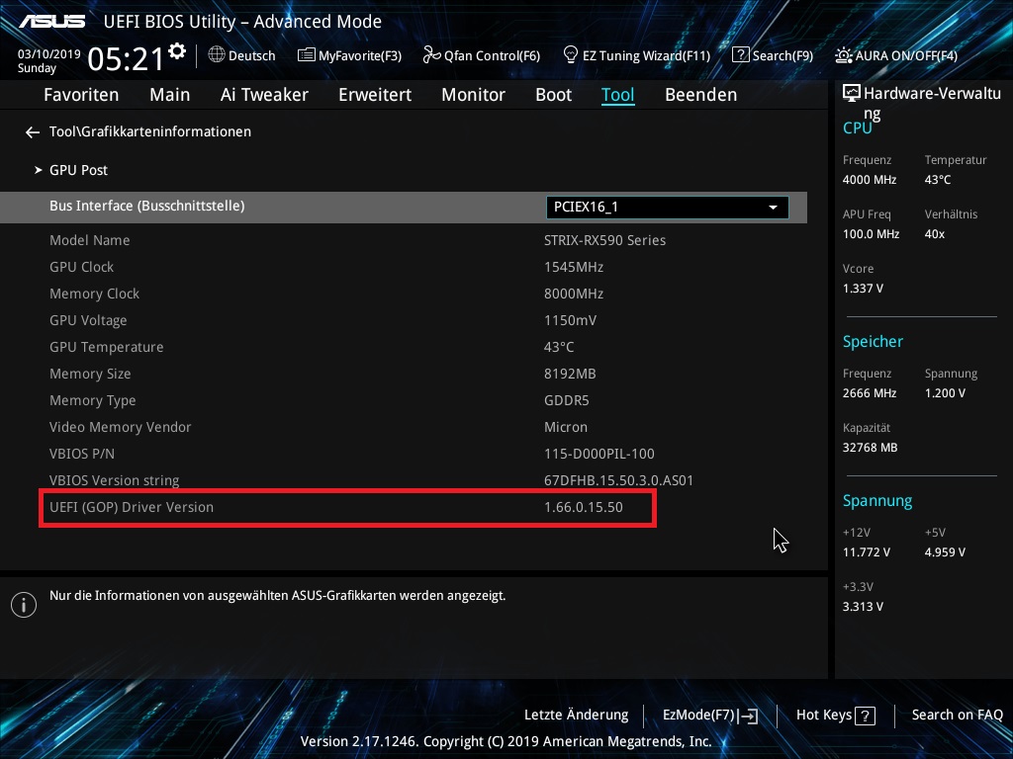Click Memory Size label
The width and height of the screenshot is (1013, 759).
90,374
